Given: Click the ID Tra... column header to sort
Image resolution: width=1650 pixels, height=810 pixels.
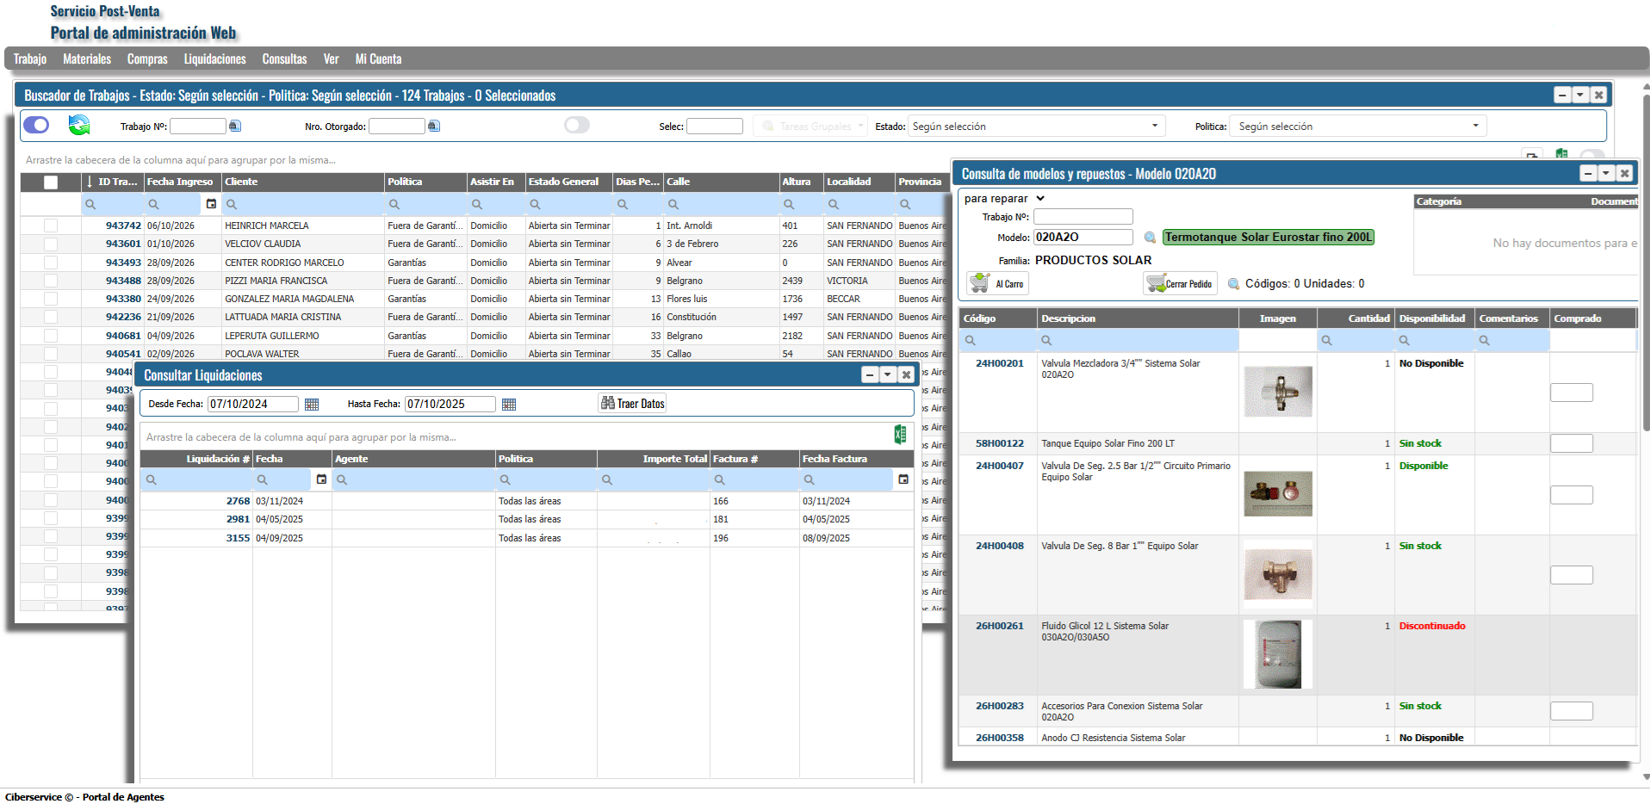Looking at the screenshot, I should (x=112, y=182).
